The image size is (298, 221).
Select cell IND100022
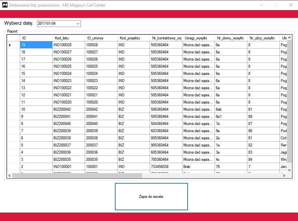(x=68, y=88)
